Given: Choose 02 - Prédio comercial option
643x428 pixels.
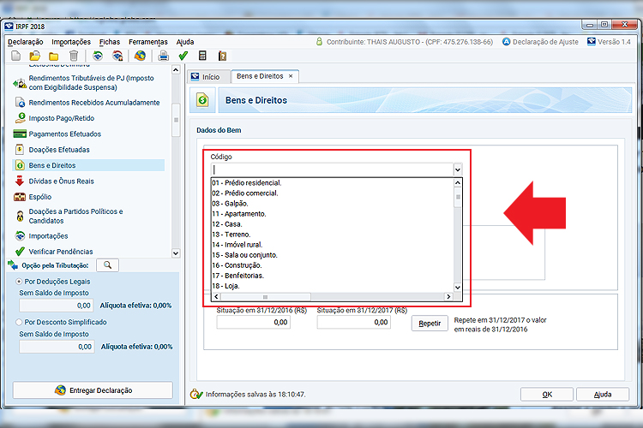Looking at the screenshot, I should coord(333,193).
